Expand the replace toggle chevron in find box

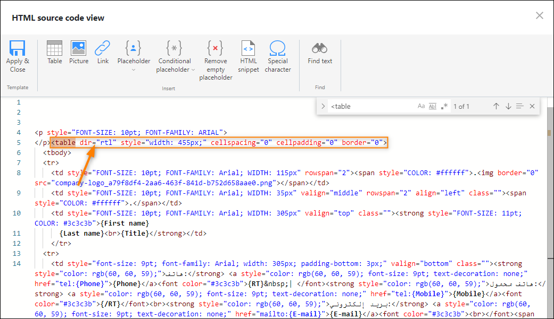pos(323,106)
